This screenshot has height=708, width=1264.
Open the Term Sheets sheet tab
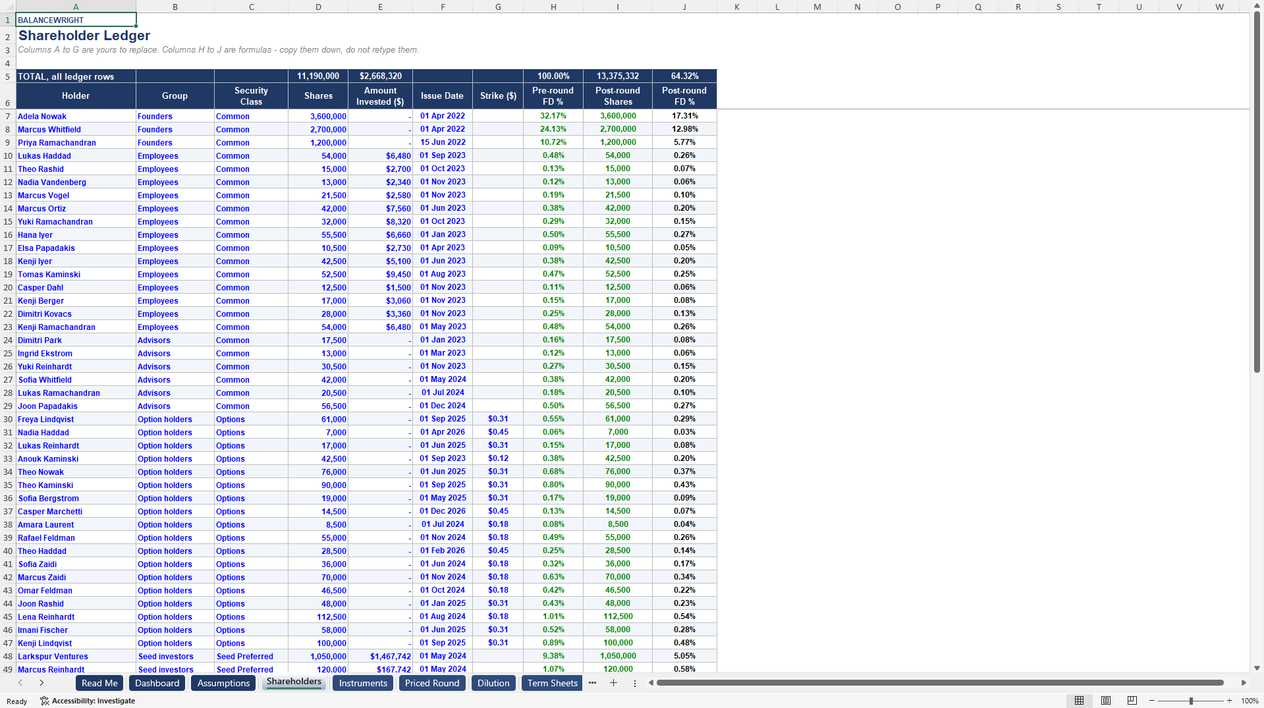[552, 683]
